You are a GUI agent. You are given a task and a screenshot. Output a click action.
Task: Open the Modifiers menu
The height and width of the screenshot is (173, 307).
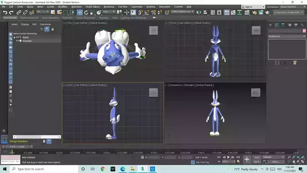(x=63, y=7)
